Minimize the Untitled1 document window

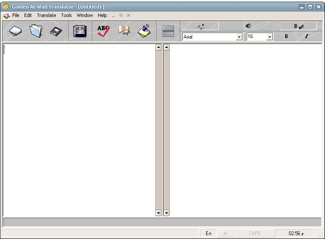(x=113, y=16)
